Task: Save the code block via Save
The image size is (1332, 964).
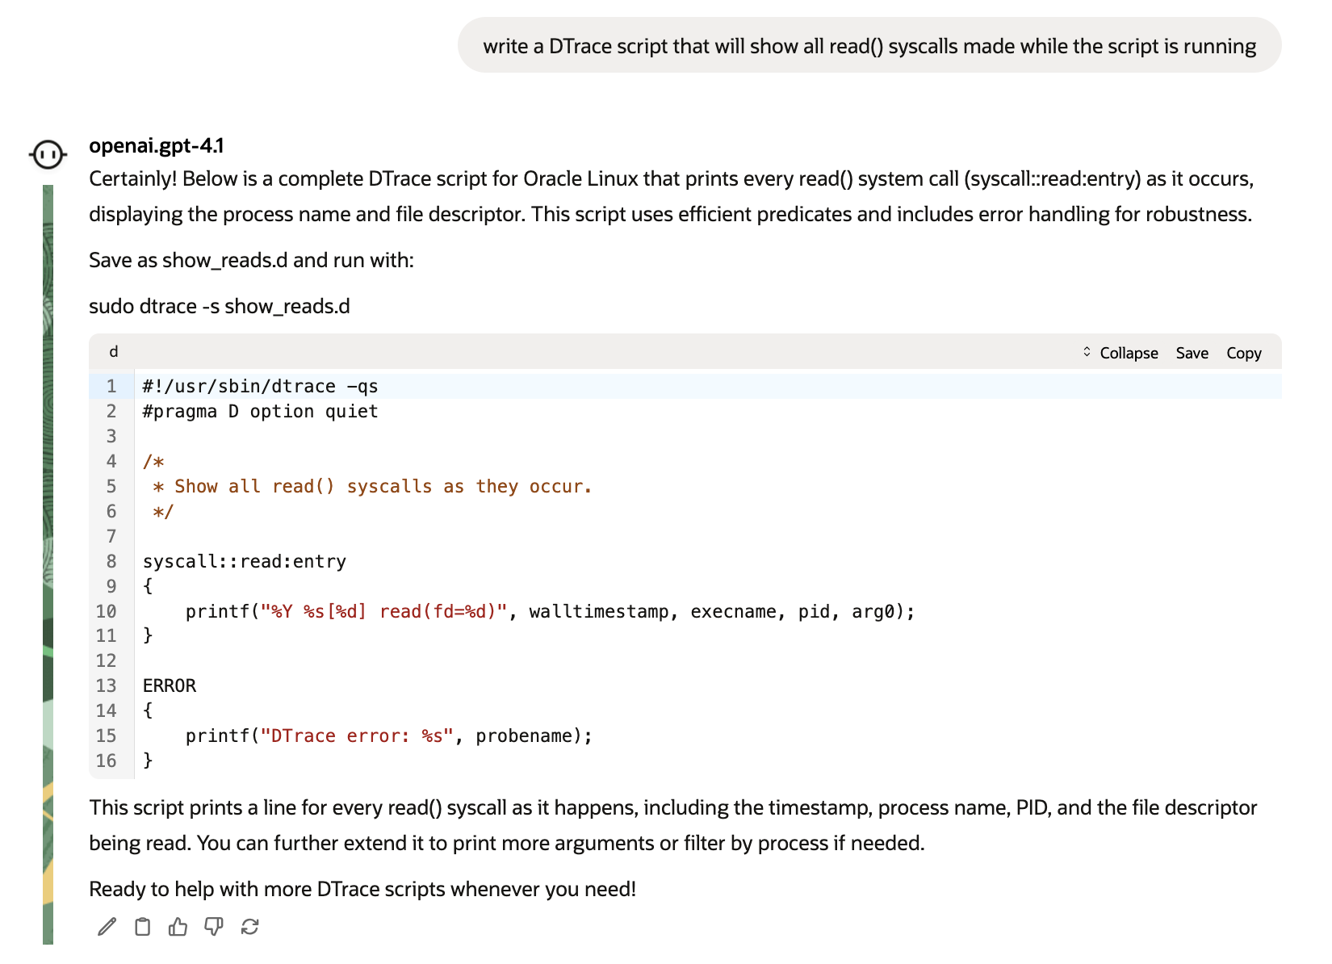Action: point(1192,353)
